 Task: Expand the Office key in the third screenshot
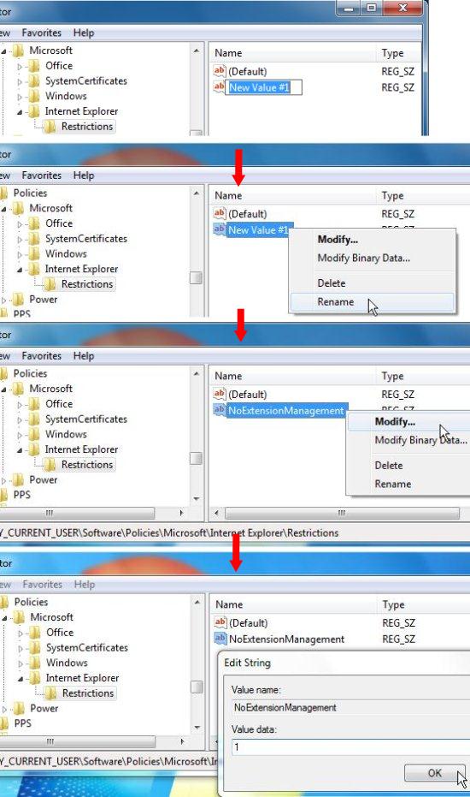tap(20, 404)
